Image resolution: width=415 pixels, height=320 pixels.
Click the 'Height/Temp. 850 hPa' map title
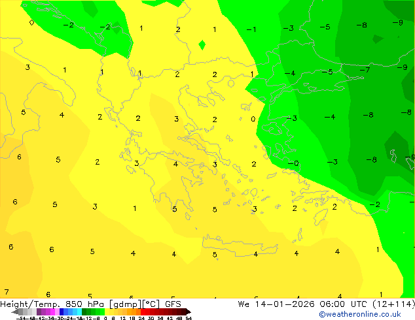[x=52, y=304]
